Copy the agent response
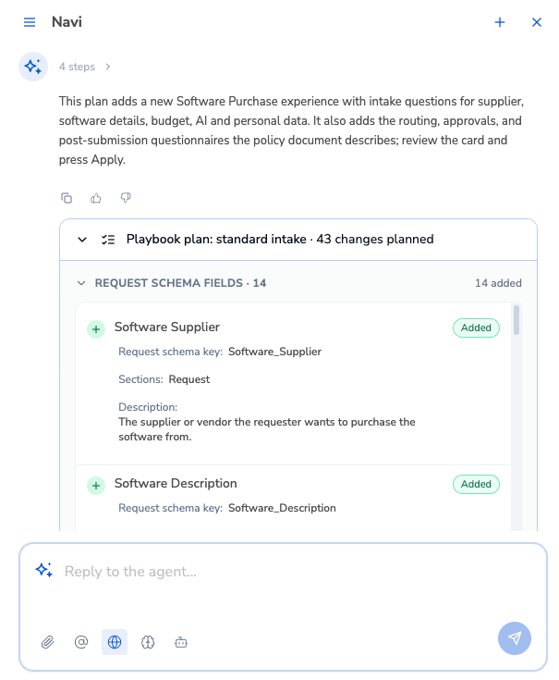Screen dimensions: 559x680 (67, 198)
